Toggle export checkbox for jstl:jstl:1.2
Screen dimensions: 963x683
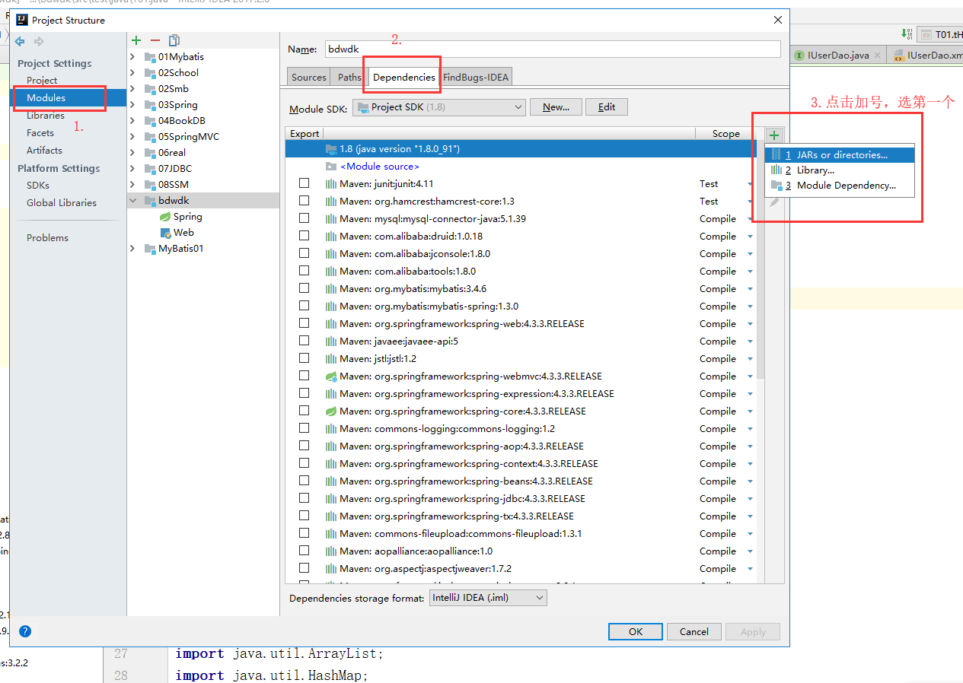[305, 359]
